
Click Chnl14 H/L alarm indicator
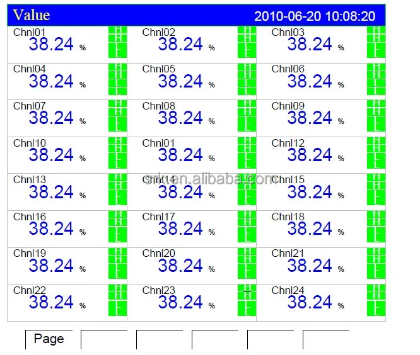click(247, 189)
